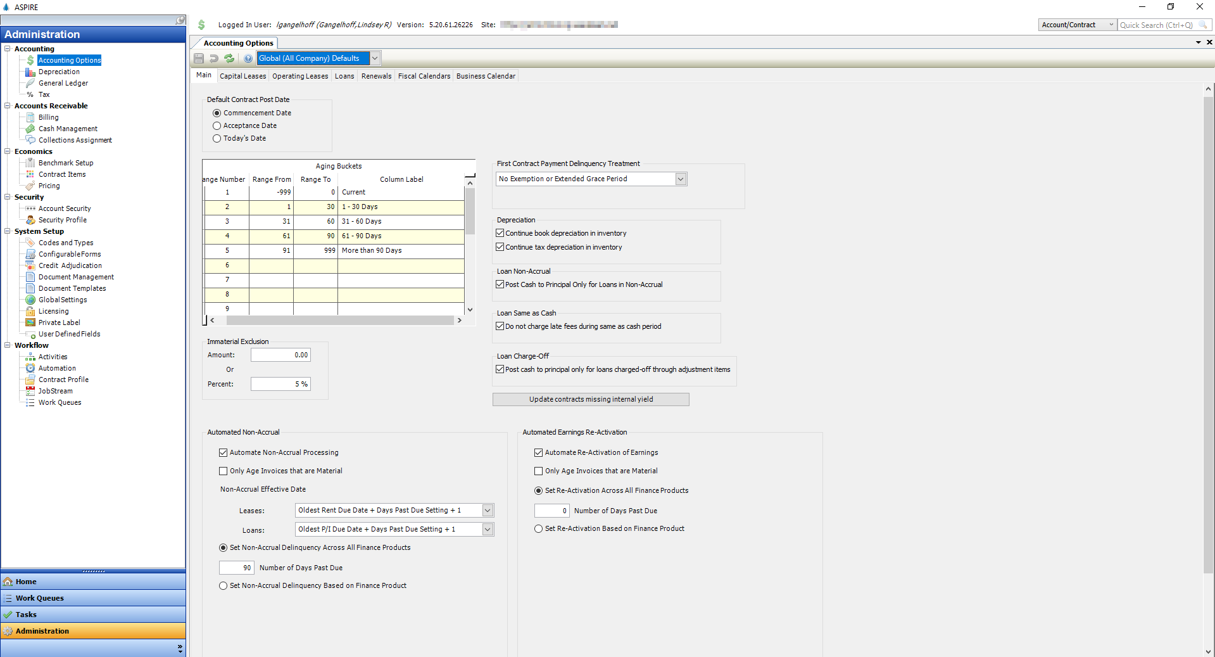Switch to the Fiscal Calendars tab

[x=424, y=76]
